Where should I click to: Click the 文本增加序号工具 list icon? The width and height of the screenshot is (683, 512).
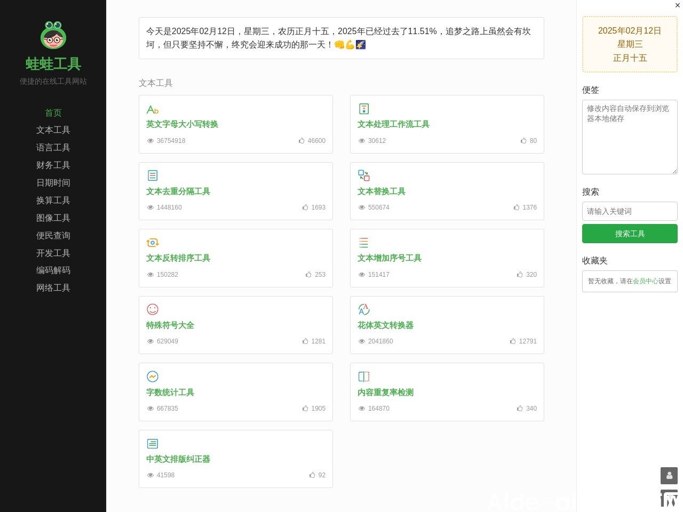[x=364, y=243]
